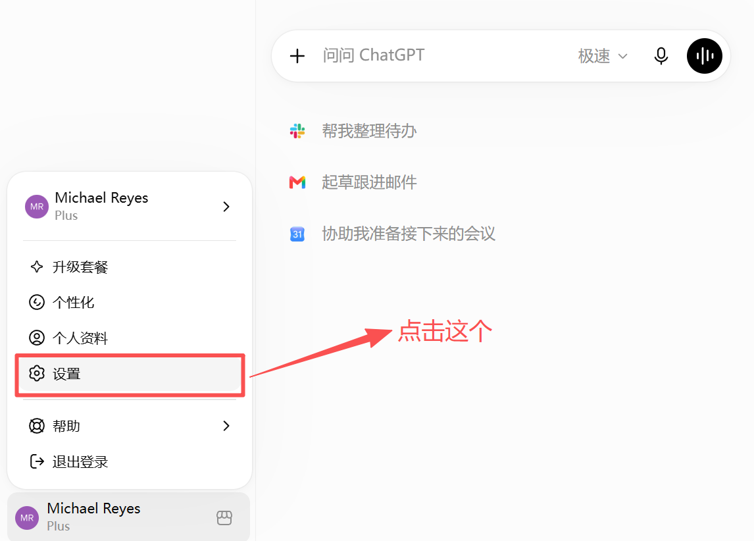Click the person icon beside 个人资料
The image size is (754, 541).
tap(37, 338)
